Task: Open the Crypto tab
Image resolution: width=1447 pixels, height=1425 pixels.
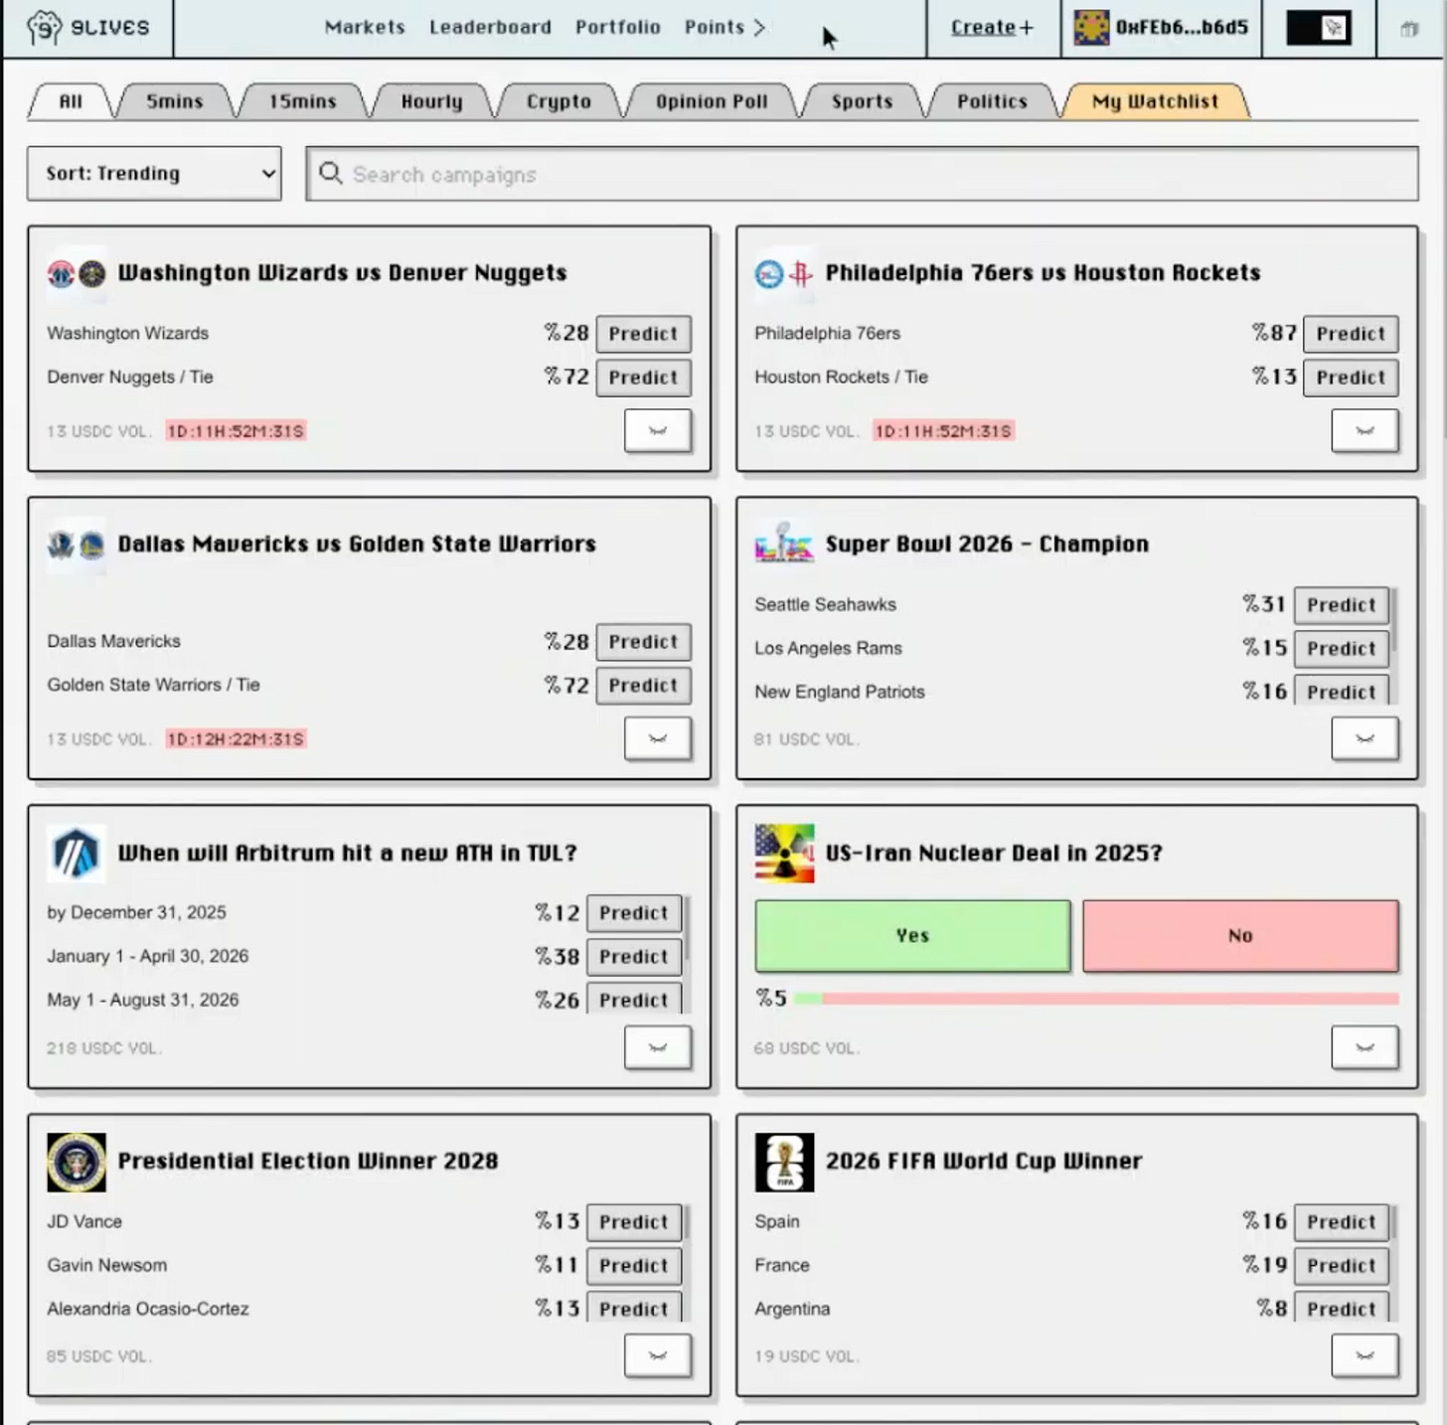Action: [x=559, y=101]
